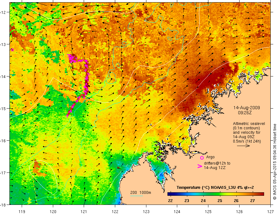Click the IMOS copyright timestamp text
277x214 pixels.
274,162
